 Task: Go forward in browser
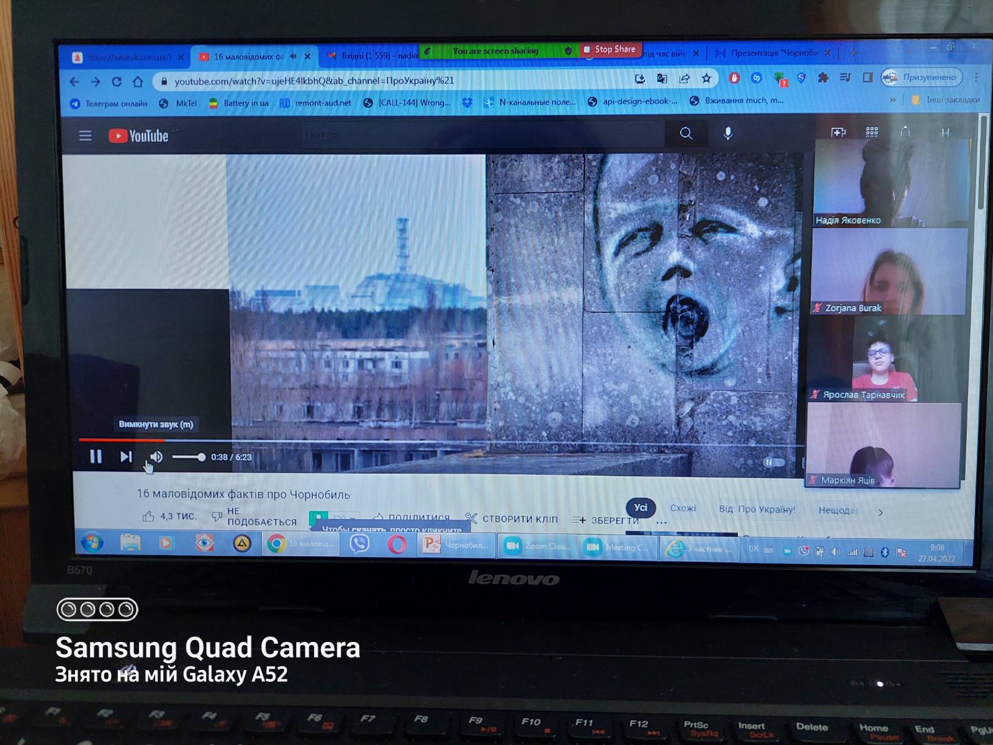[x=95, y=81]
